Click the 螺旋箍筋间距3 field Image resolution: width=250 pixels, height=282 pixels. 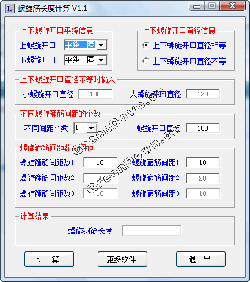203,193
